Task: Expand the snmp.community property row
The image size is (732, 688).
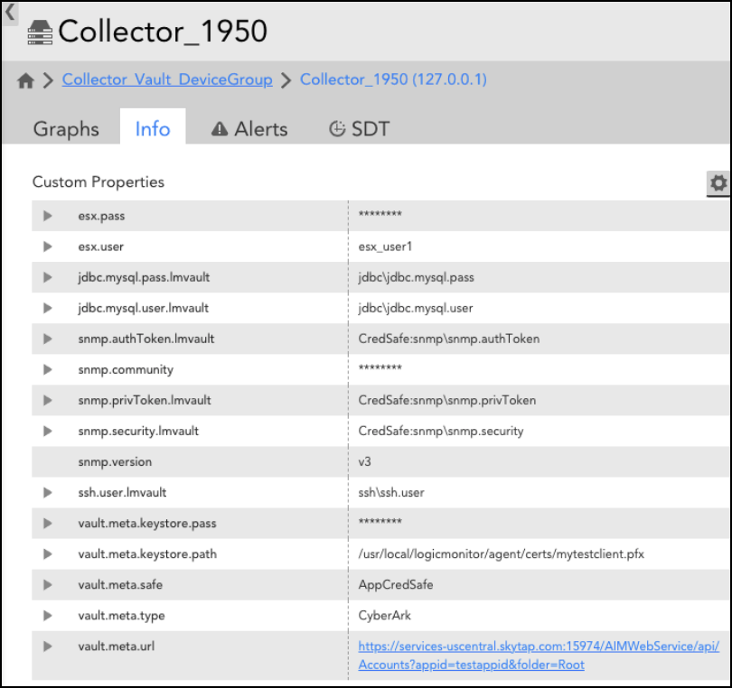Action: 48,369
